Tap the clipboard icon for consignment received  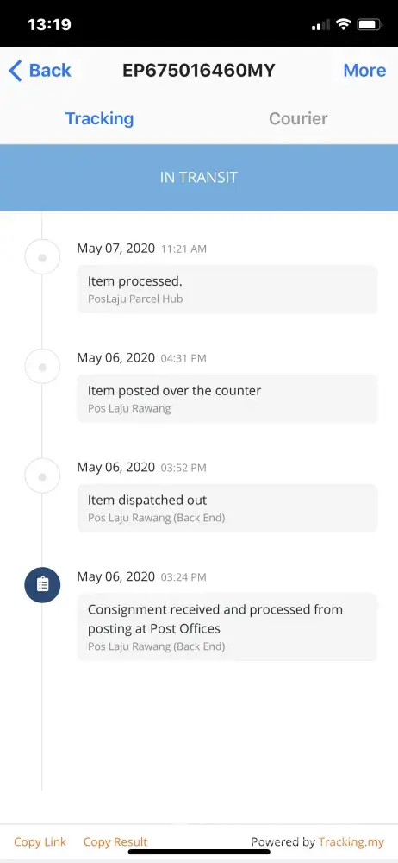42,584
